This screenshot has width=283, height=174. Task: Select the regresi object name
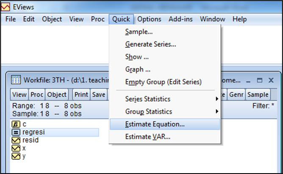click(33, 132)
